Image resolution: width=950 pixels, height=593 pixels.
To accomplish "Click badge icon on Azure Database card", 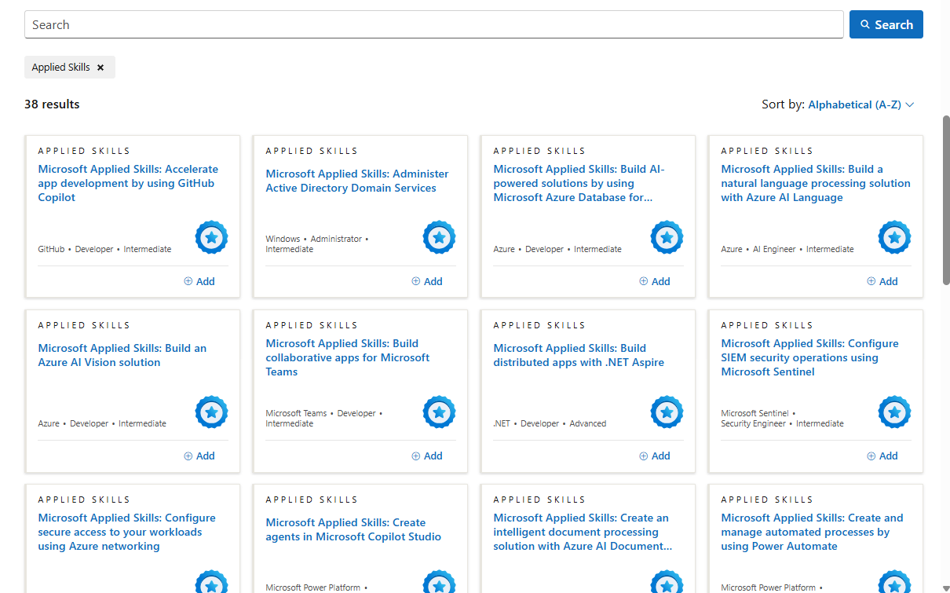I will click(x=667, y=237).
